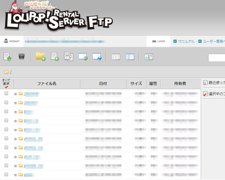The height and width of the screenshot is (180, 225).
Task: Expand the fourth folder with plus toggle
Action: [15, 121]
